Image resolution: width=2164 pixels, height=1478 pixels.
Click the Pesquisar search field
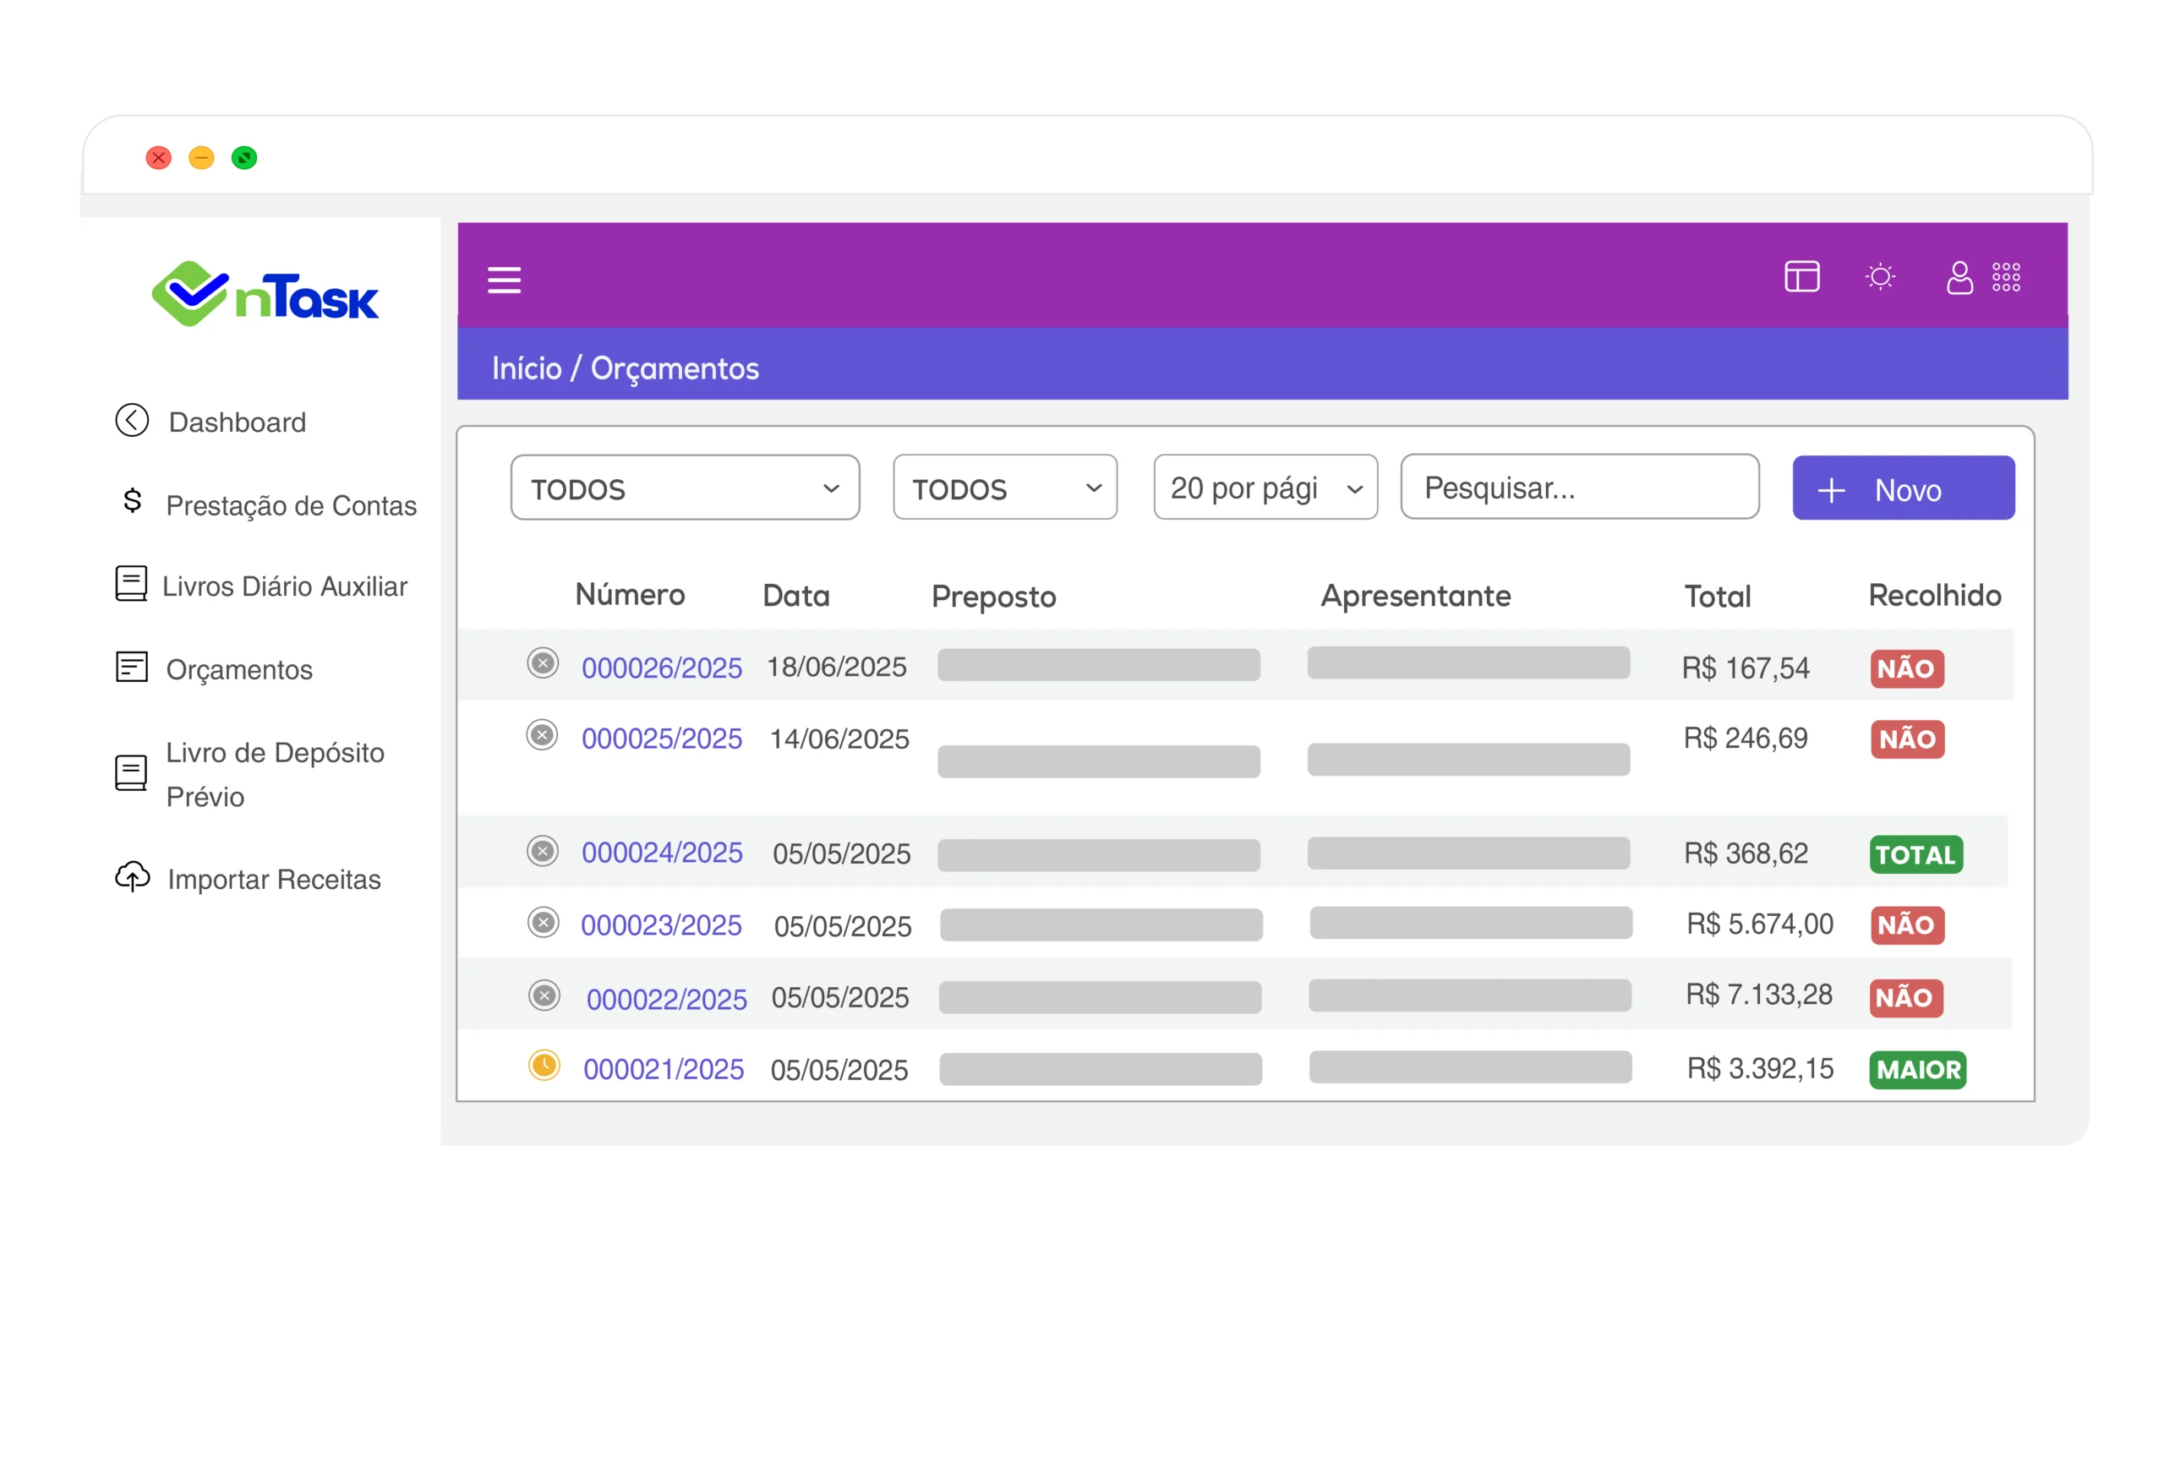[1579, 488]
